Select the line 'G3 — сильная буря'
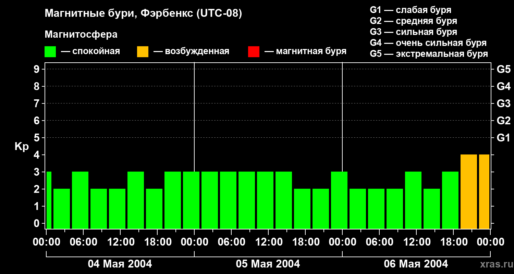 click(413, 32)
